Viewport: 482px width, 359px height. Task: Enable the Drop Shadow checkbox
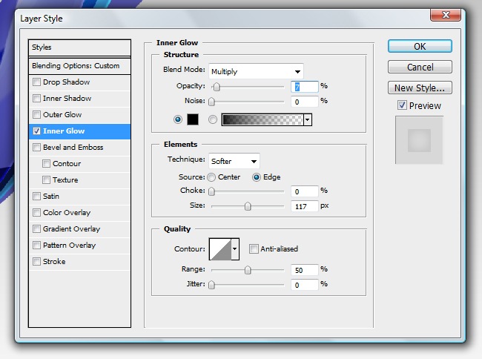[x=37, y=82]
